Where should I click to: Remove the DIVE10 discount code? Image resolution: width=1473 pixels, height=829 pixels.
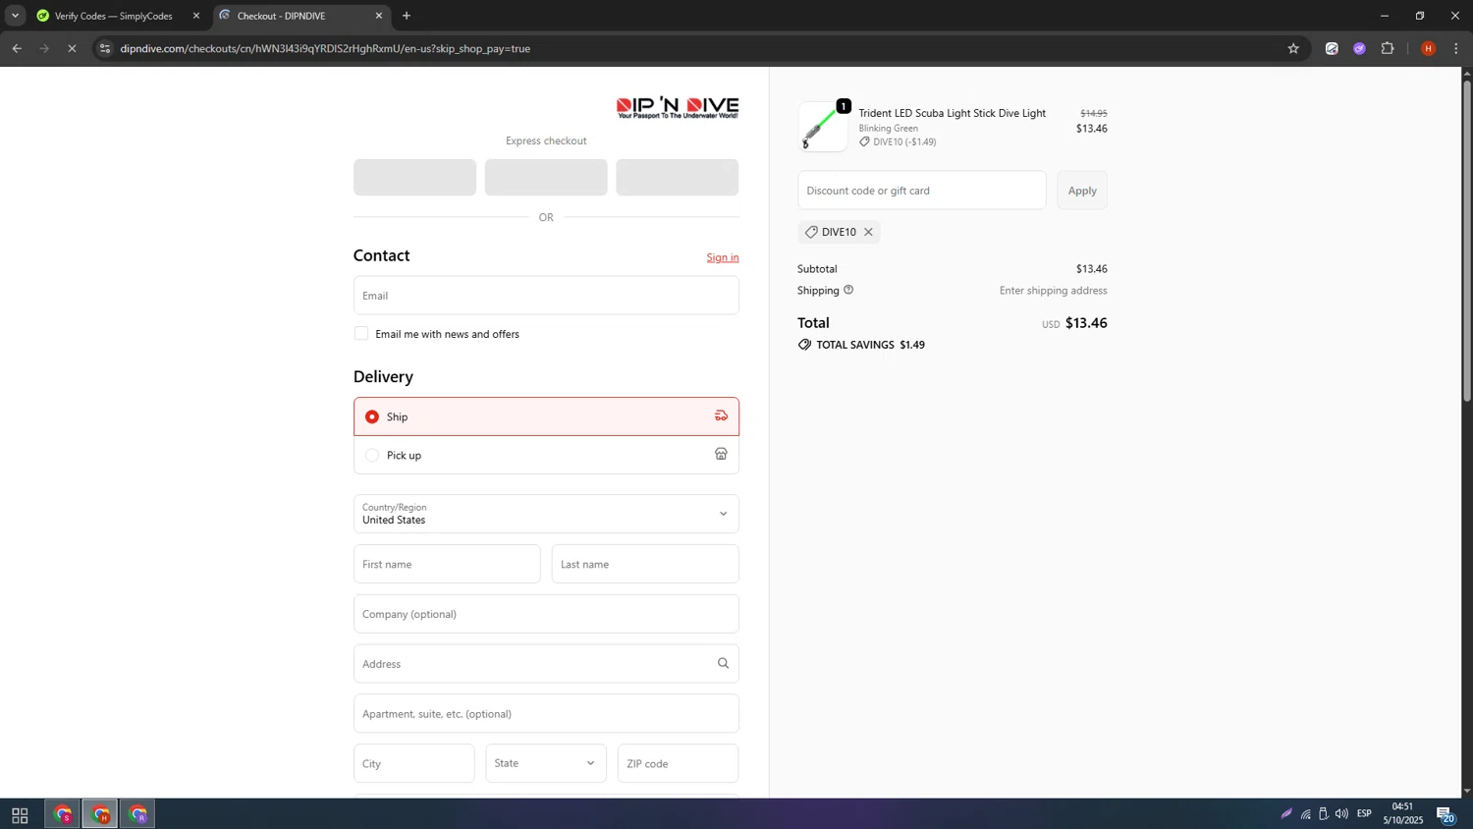click(x=868, y=232)
